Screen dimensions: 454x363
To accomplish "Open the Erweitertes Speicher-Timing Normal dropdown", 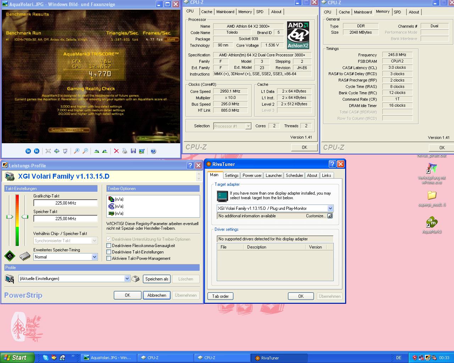I will point(94,257).
